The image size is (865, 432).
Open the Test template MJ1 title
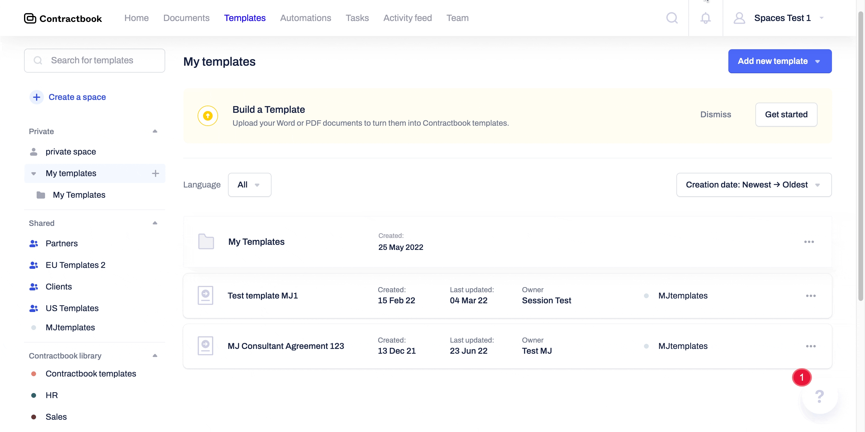[x=263, y=295]
